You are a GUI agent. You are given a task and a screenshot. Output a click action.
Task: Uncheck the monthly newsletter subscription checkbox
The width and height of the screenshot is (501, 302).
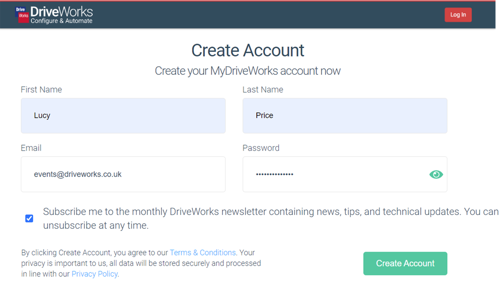tap(29, 218)
